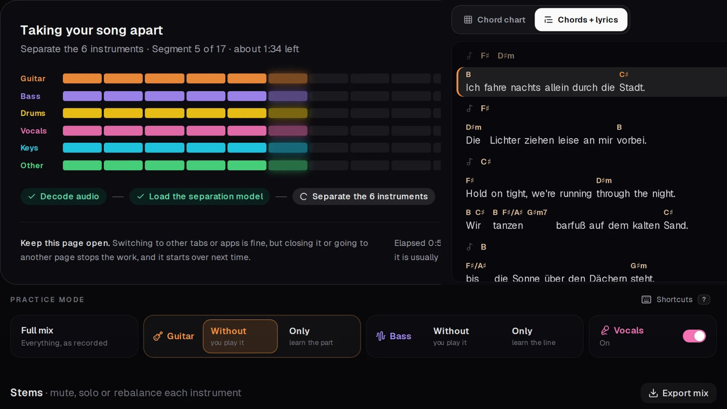Click the grid icon in Chord chart

tap(468, 20)
